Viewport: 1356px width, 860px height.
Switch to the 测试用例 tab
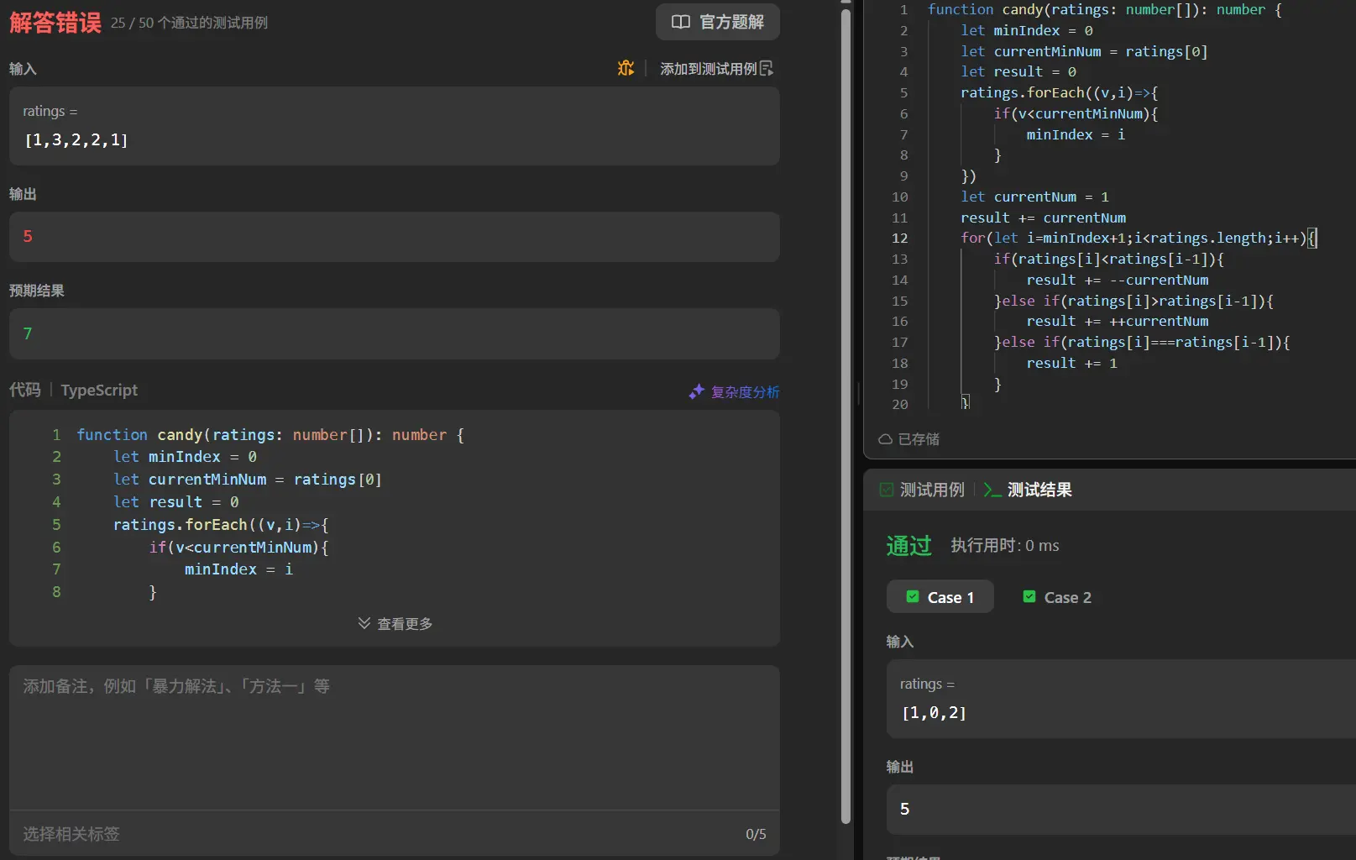[931, 490]
